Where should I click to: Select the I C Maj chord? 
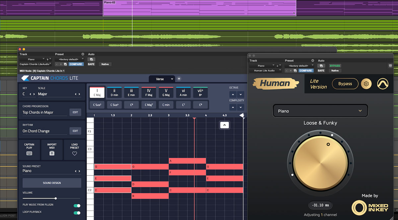point(97,93)
